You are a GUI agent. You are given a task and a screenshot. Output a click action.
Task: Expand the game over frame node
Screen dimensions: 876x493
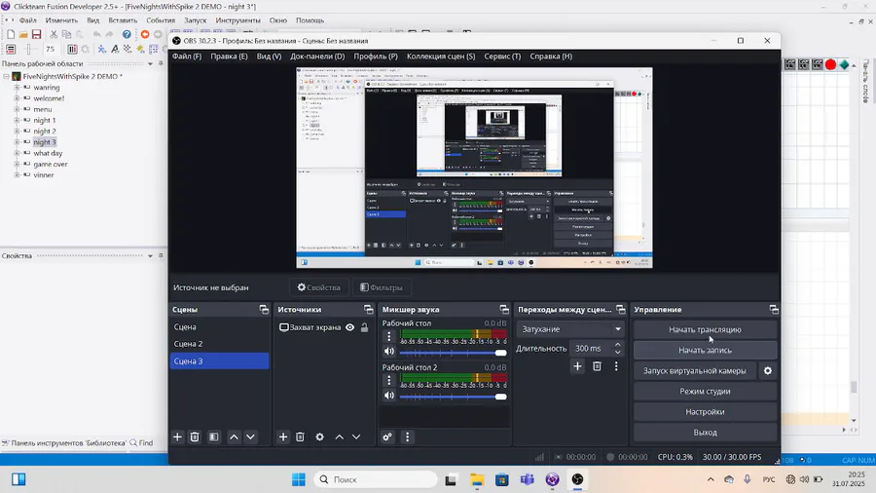pos(17,165)
